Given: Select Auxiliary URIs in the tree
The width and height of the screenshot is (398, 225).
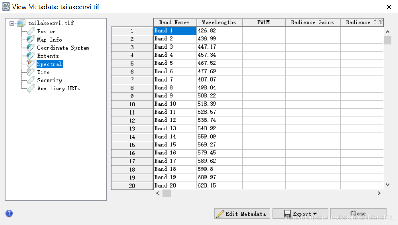Looking at the screenshot, I should tap(59, 88).
